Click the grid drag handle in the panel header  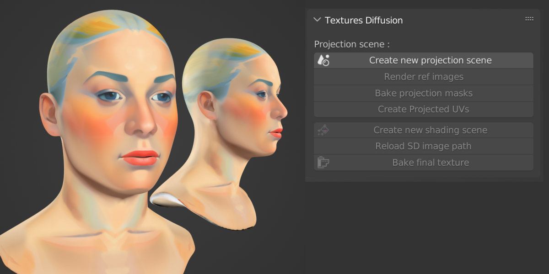[529, 19]
